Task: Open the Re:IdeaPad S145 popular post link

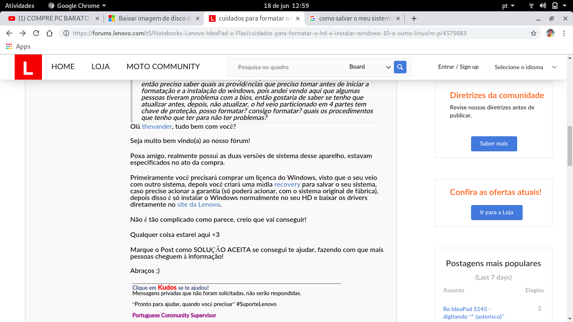Action: (x=474, y=313)
